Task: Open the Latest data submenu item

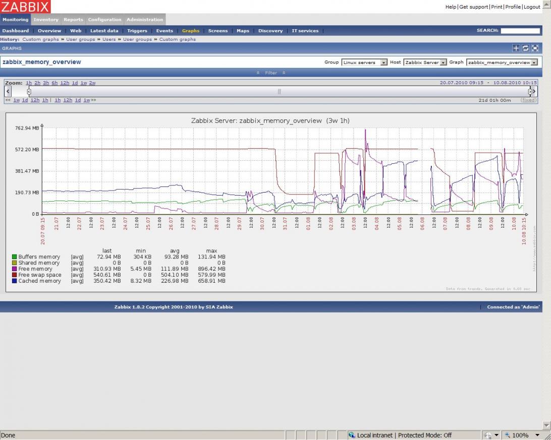Action: (104, 31)
